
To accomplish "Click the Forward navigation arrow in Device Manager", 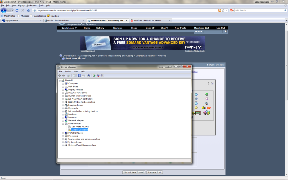I will tap(64, 75).
